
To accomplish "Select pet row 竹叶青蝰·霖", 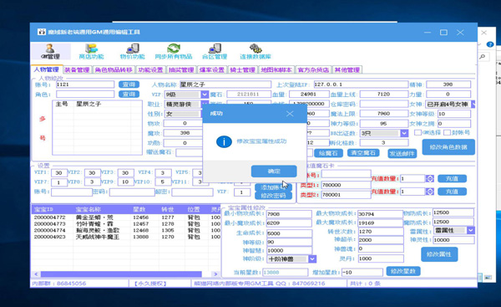I will pos(126,224).
